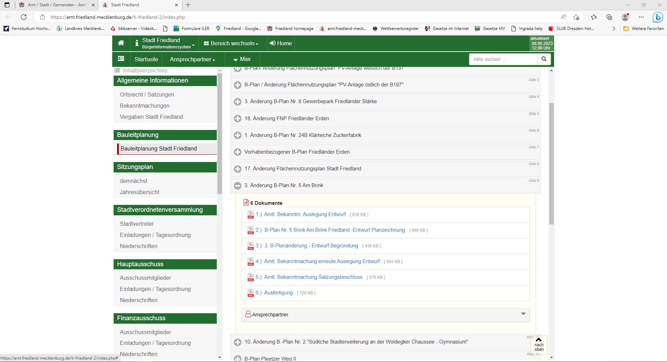Open PDF icon for Entwurf Begründung
The width and height of the screenshot is (667, 362).
pyautogui.click(x=251, y=246)
